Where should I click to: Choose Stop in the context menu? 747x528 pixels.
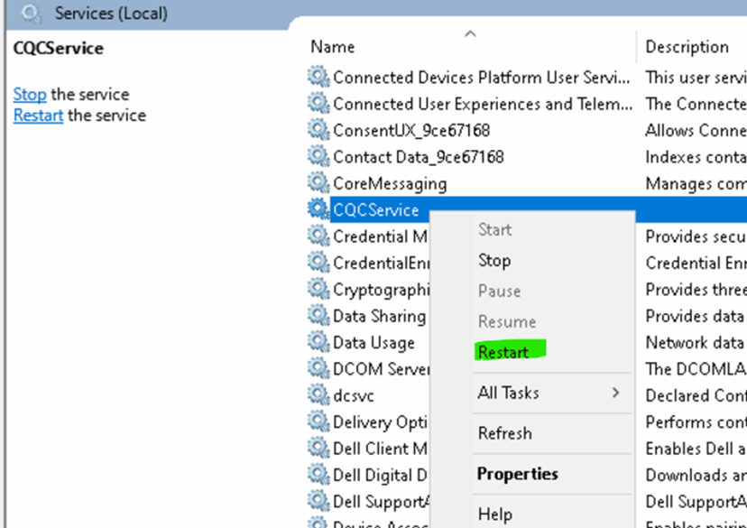(x=494, y=260)
